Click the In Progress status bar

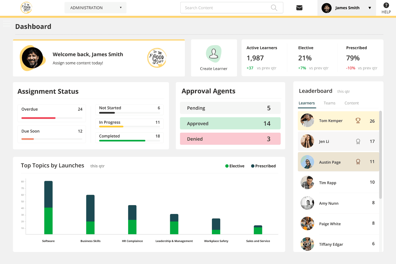[130, 127]
